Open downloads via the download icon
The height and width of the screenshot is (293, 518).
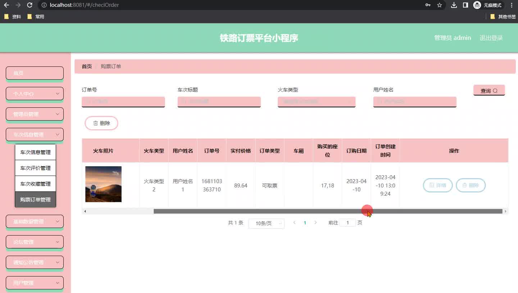pos(454,5)
